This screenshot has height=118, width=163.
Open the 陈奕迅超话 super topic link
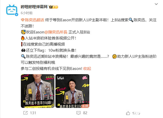[x=35, y=20]
